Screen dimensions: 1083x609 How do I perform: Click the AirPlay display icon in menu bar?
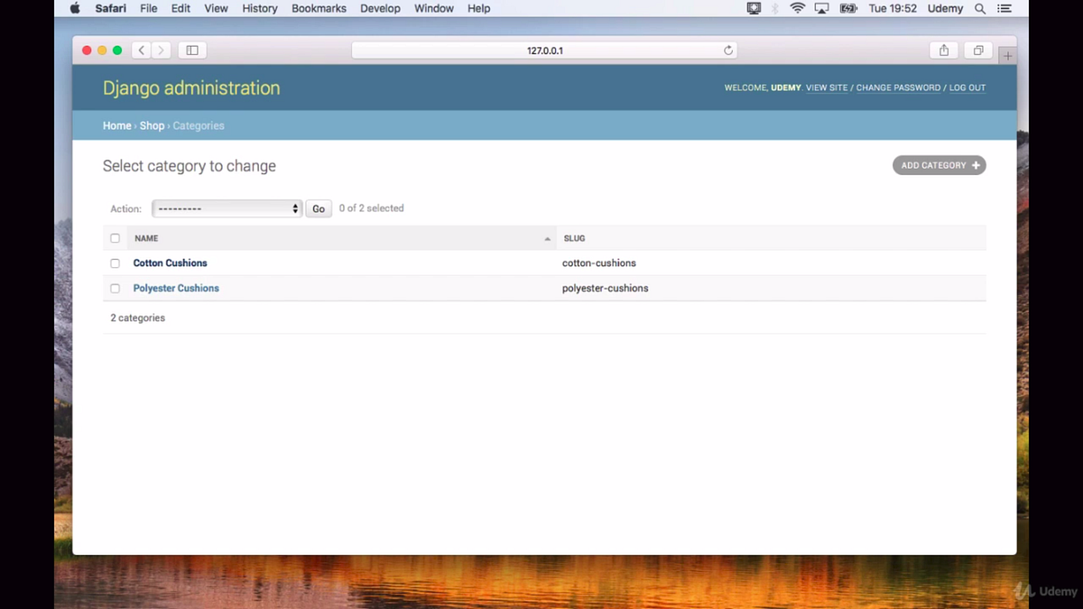821,8
